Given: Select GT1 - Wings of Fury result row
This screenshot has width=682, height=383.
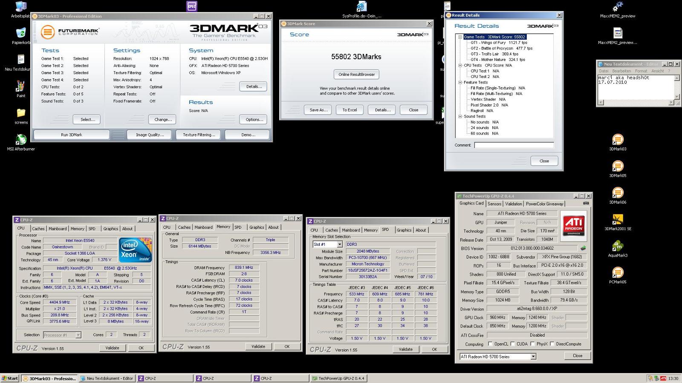Looking at the screenshot, I should pos(499,43).
